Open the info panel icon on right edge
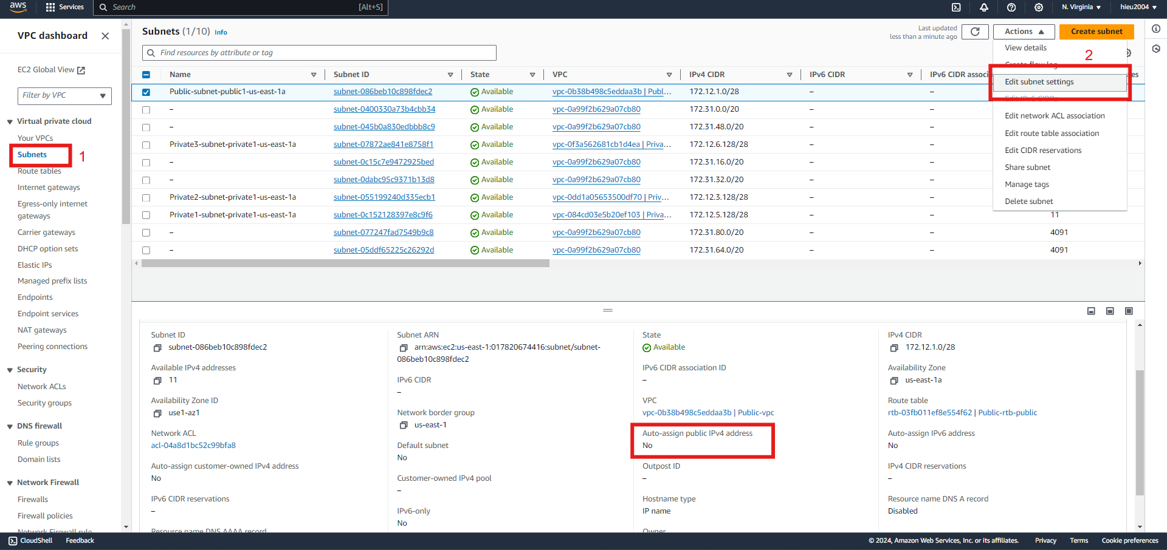 [x=1156, y=29]
